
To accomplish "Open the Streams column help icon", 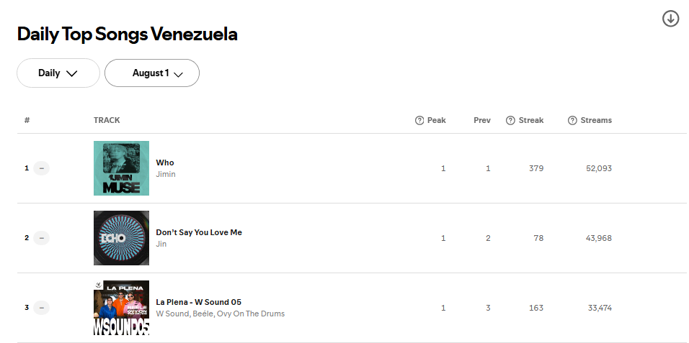I will coord(572,120).
